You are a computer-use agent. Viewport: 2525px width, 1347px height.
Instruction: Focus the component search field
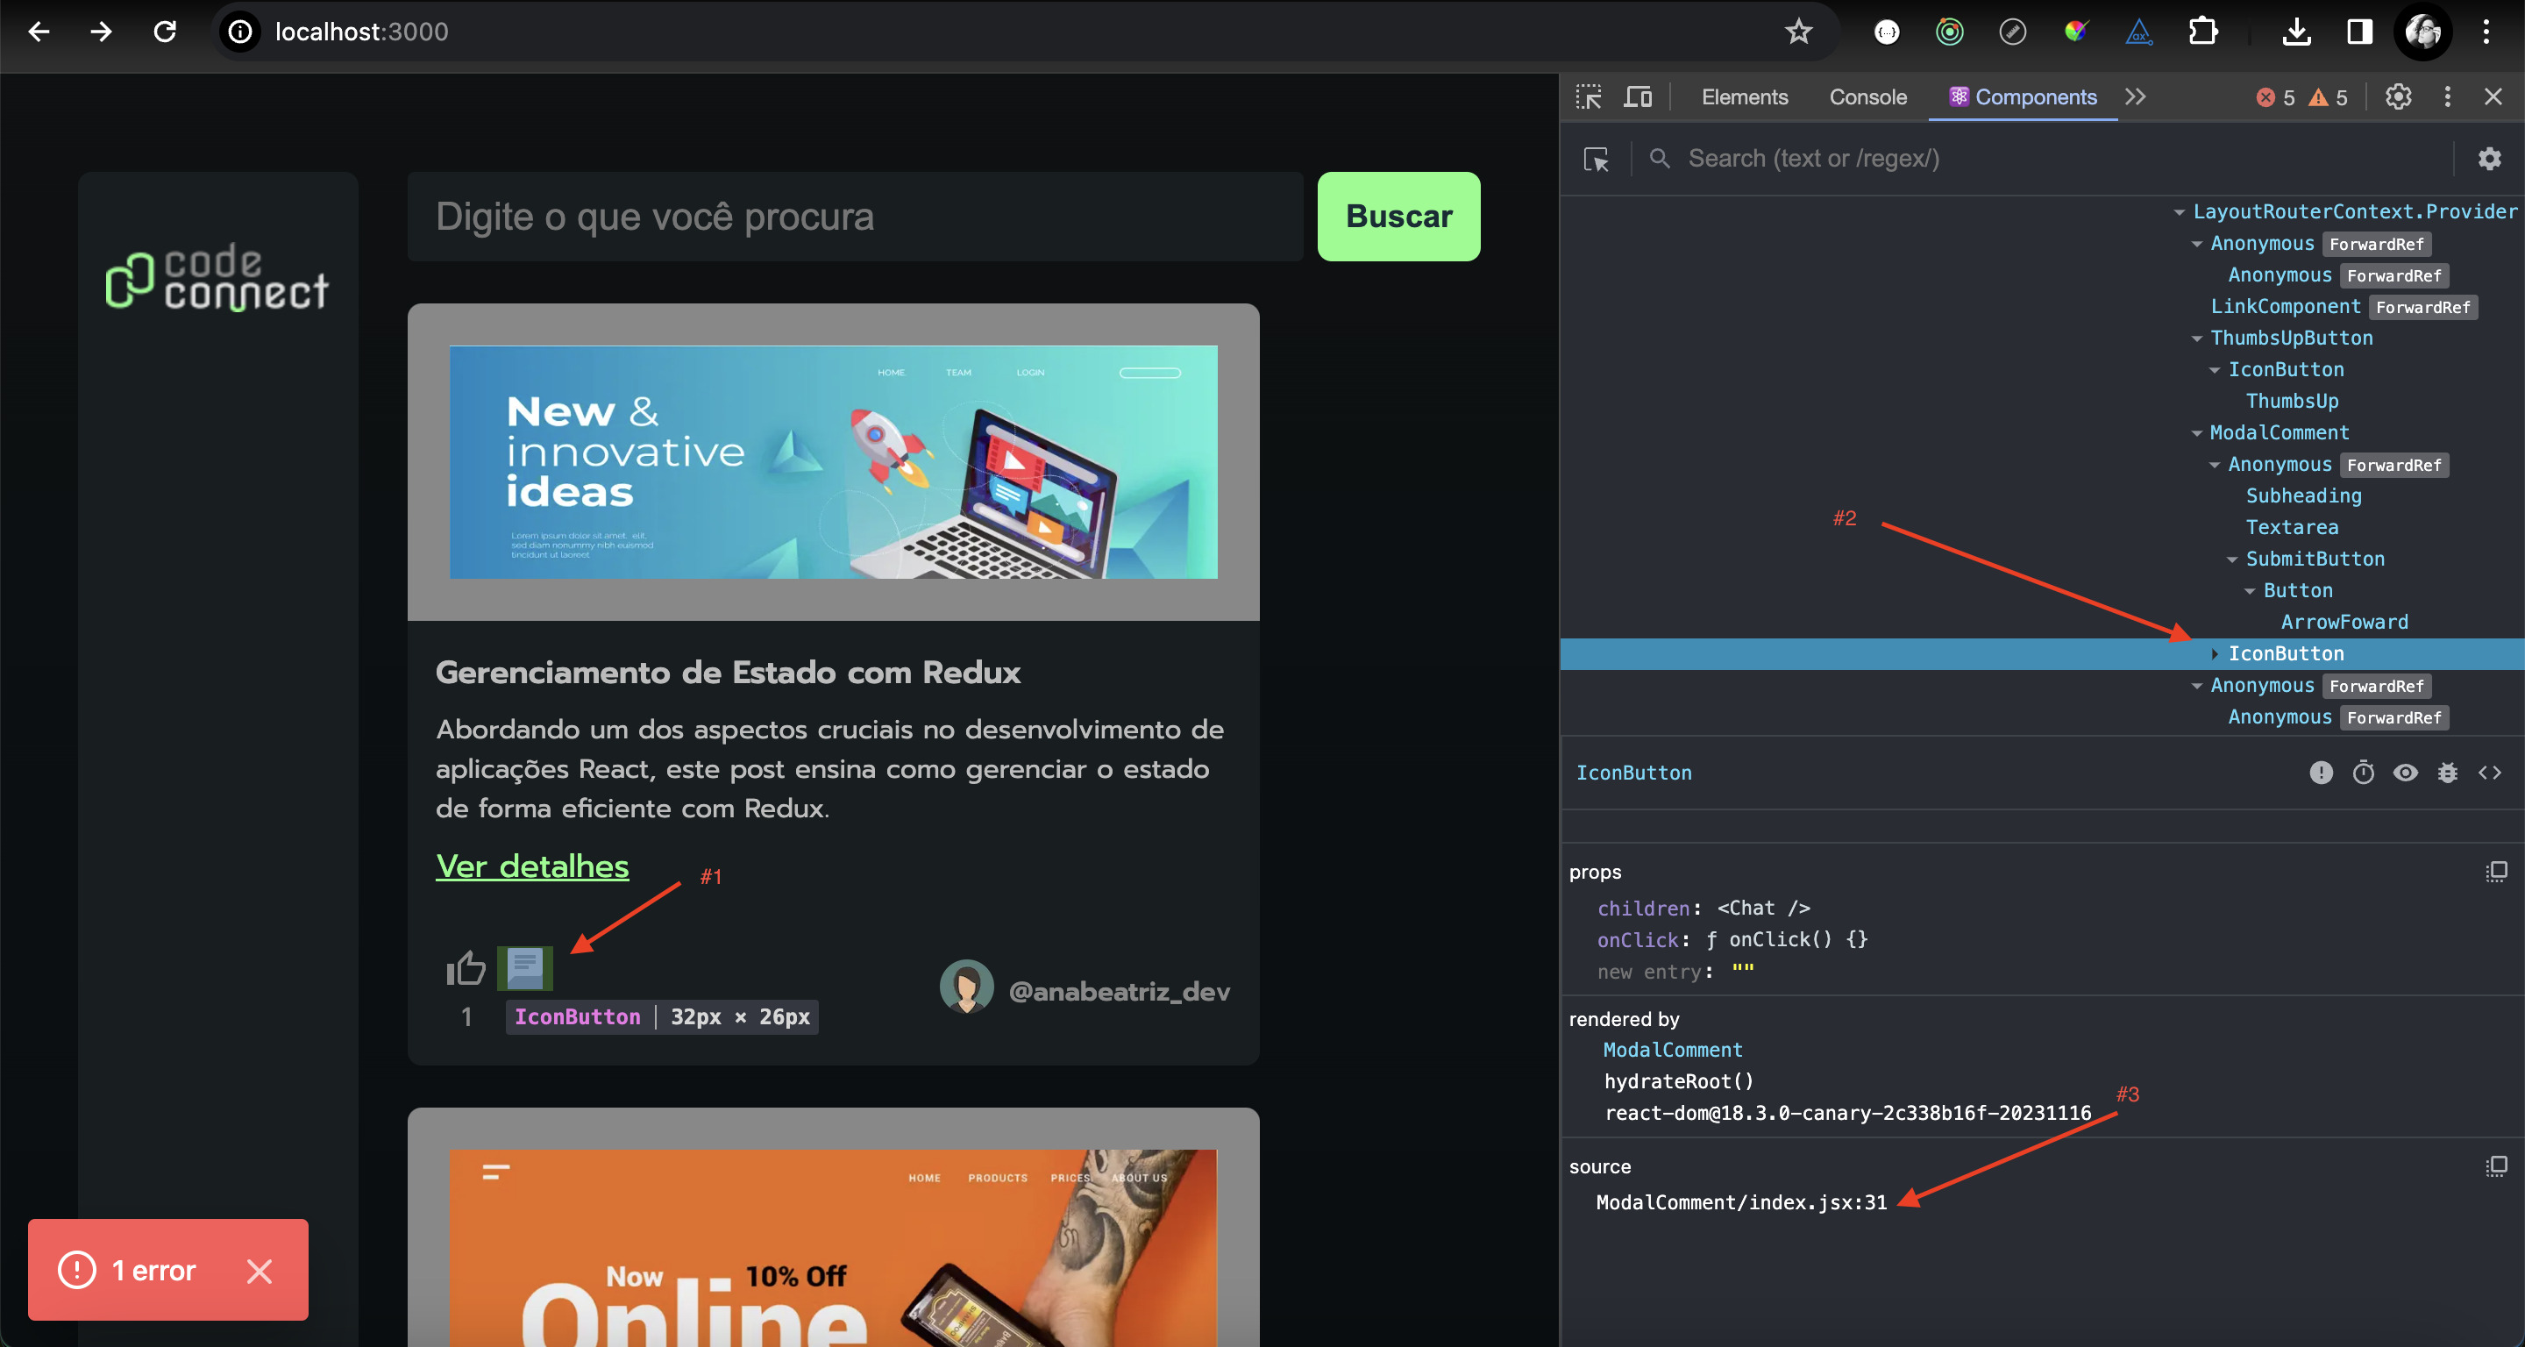tap(2059, 159)
